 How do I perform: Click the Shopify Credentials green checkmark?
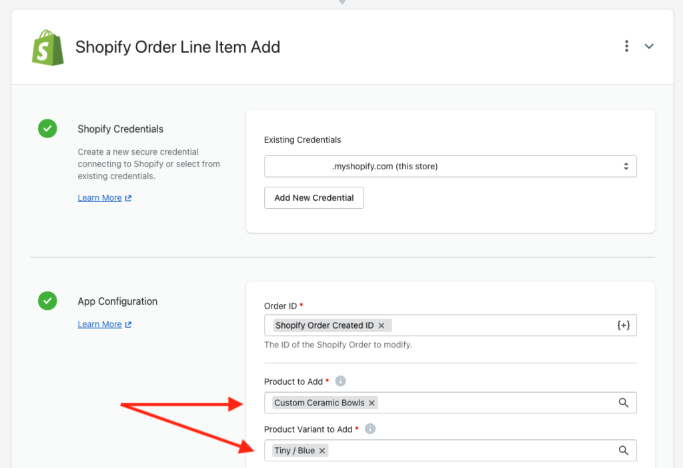click(x=47, y=129)
